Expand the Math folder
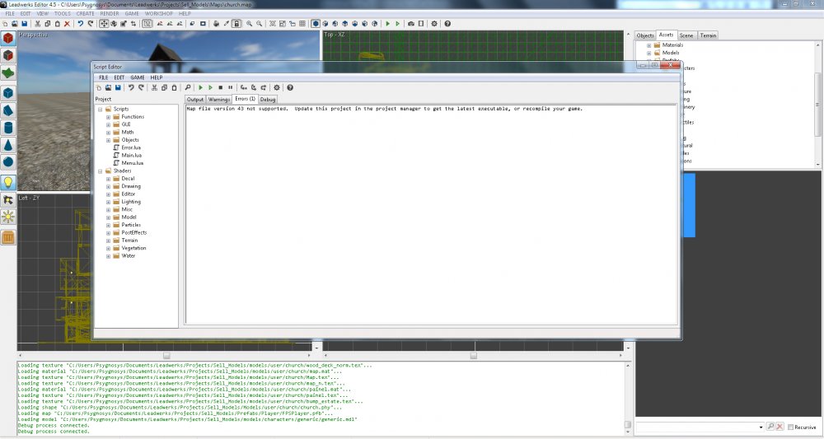Screen dimensions: 824x439 click(108, 133)
